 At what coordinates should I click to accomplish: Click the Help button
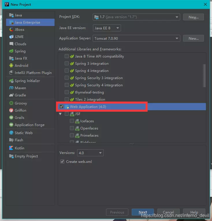click(194, 212)
